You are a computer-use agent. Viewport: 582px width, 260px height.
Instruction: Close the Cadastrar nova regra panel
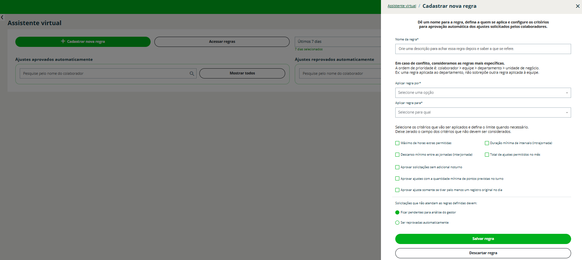(x=578, y=6)
